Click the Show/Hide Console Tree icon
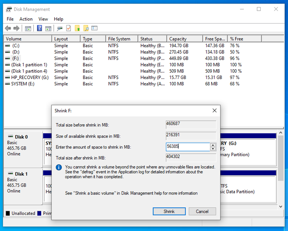This screenshot has height=231, width=288. (x=28, y=28)
